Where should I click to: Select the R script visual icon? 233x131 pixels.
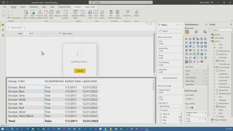pos(205,54)
